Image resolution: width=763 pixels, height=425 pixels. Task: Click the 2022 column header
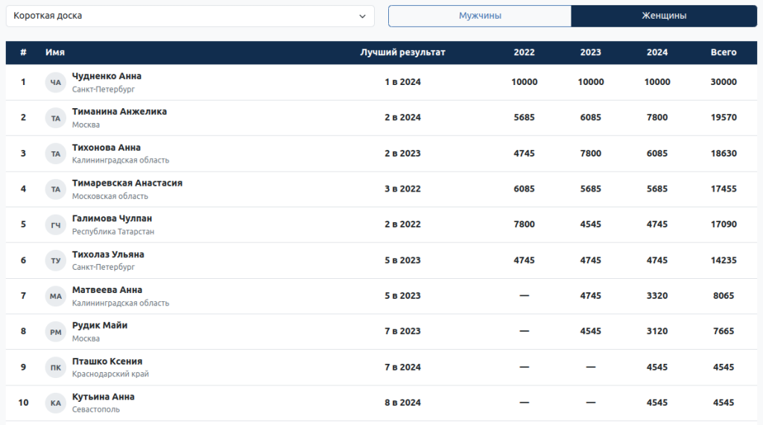click(524, 52)
